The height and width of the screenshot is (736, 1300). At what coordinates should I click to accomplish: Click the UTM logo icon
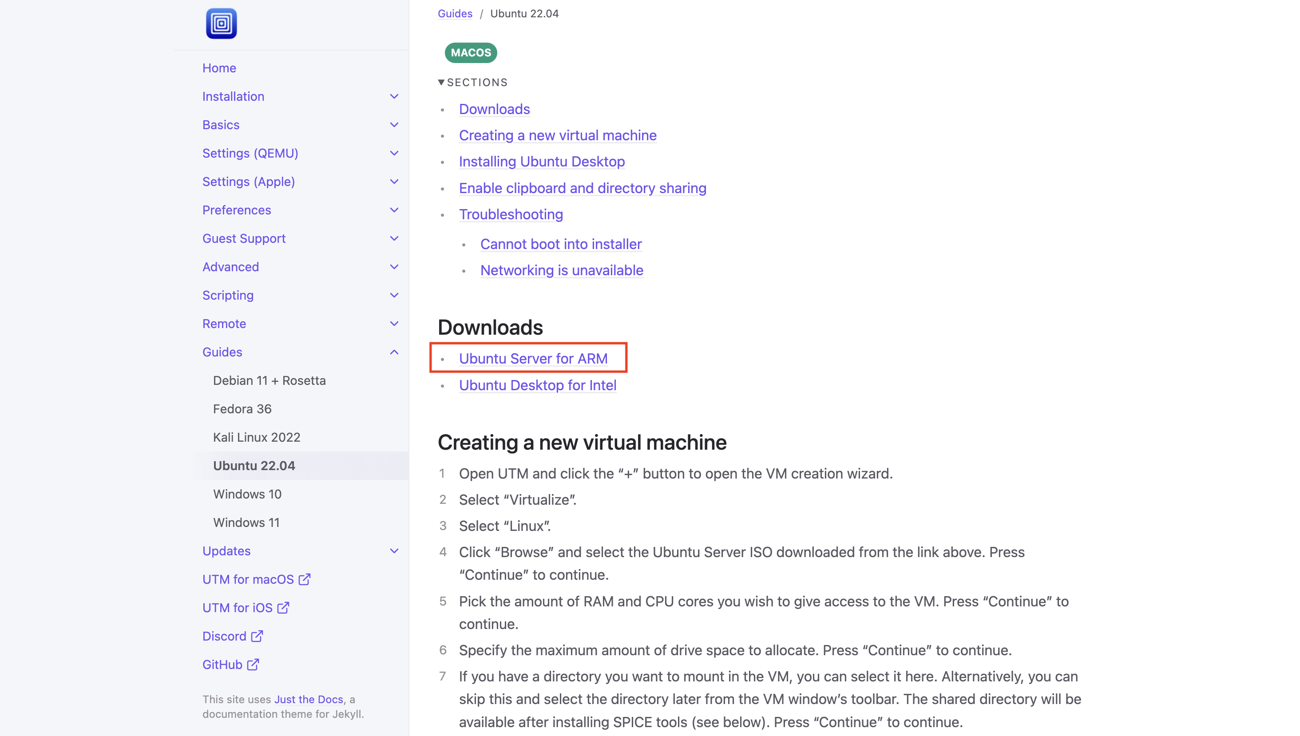click(x=221, y=23)
